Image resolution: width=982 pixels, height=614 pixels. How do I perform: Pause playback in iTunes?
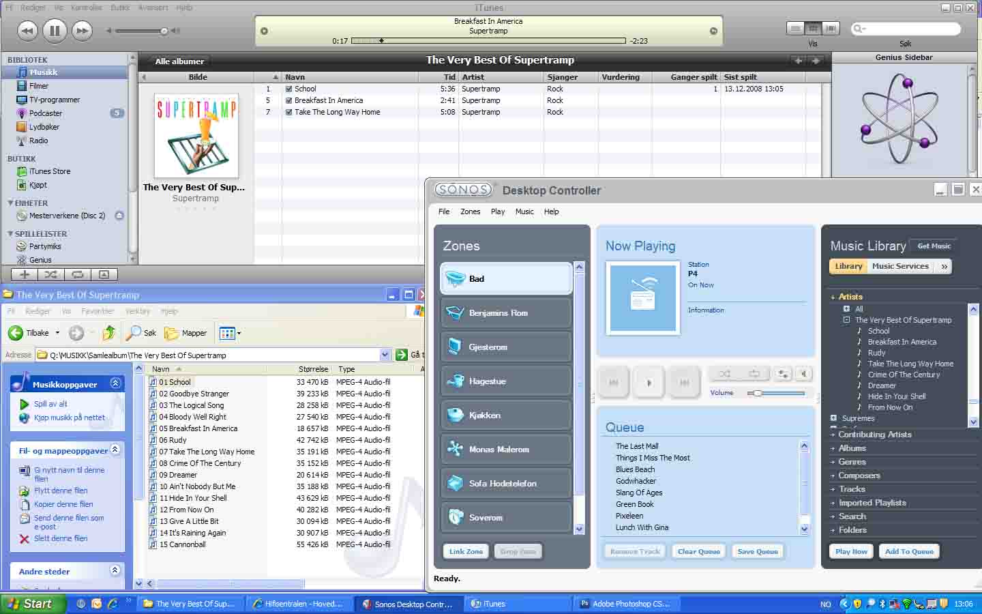pyautogui.click(x=55, y=31)
